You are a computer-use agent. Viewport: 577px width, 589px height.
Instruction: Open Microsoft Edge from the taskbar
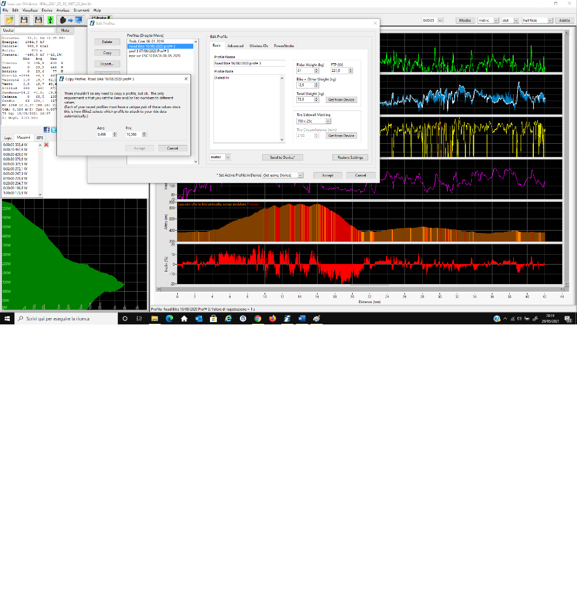coord(169,318)
